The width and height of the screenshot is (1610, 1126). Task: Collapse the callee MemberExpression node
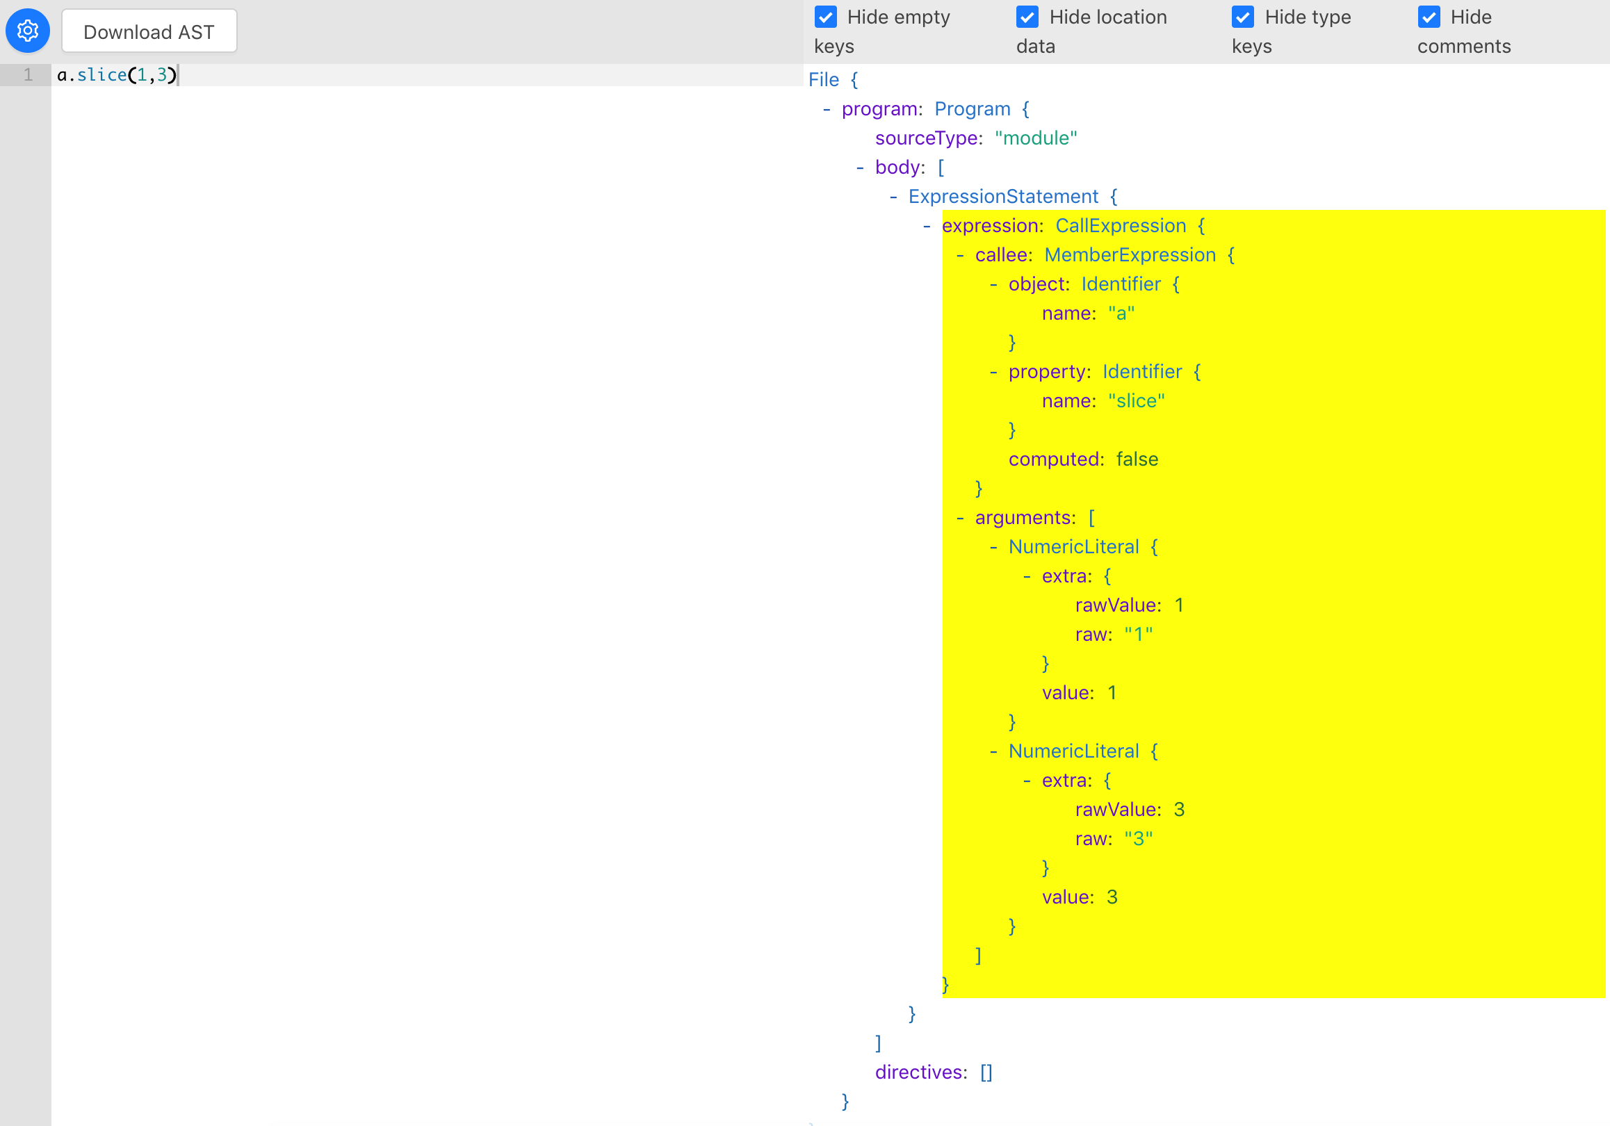(x=960, y=255)
